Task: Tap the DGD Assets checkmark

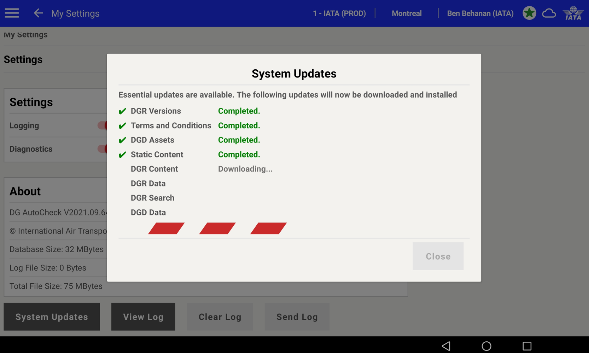Action: click(x=122, y=140)
